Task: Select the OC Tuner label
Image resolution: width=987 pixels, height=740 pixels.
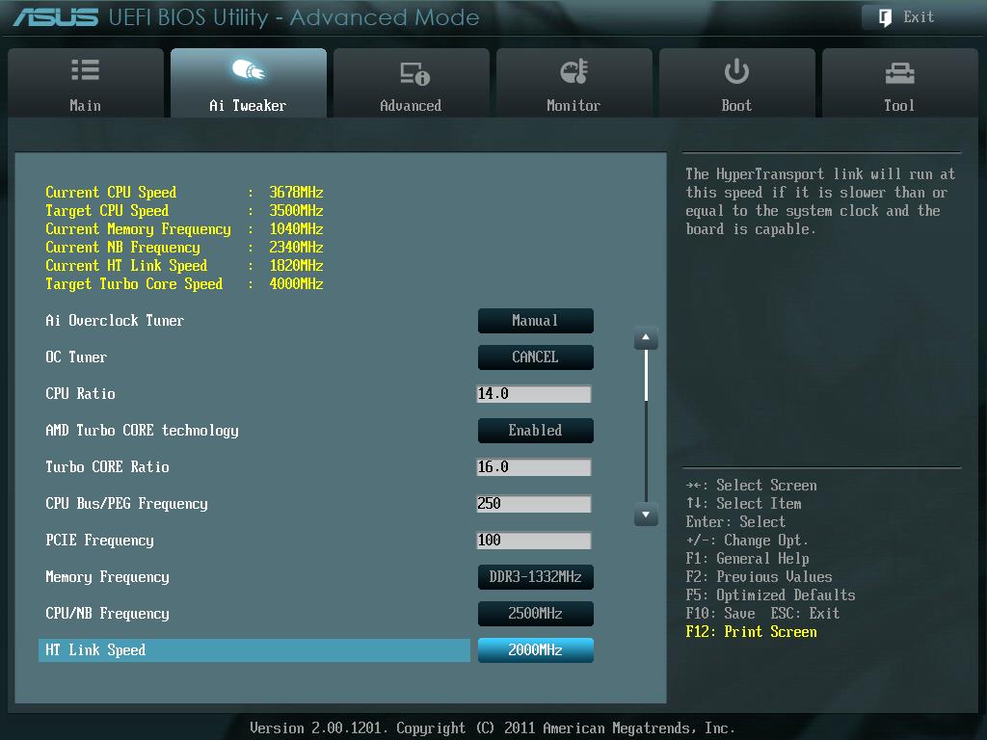Action: (x=76, y=357)
